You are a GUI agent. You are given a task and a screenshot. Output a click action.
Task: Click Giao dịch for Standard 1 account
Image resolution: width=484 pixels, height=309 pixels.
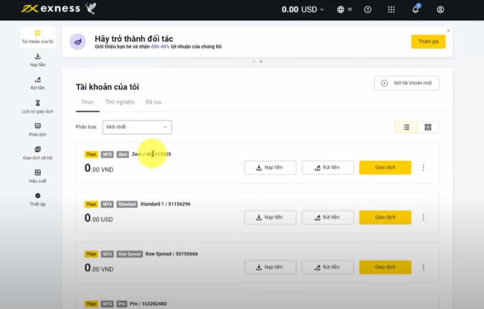(385, 217)
